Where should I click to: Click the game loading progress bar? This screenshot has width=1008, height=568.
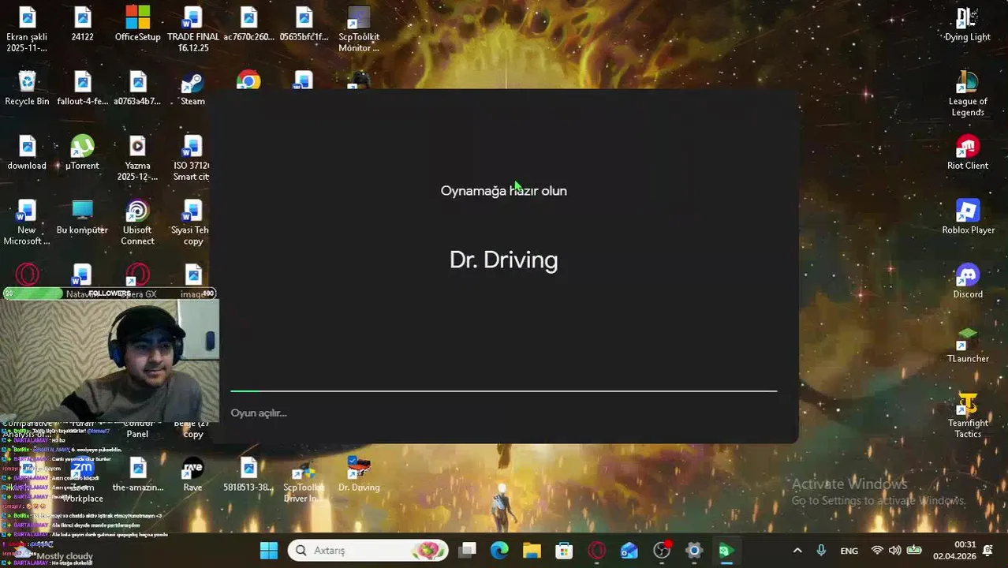click(503, 391)
